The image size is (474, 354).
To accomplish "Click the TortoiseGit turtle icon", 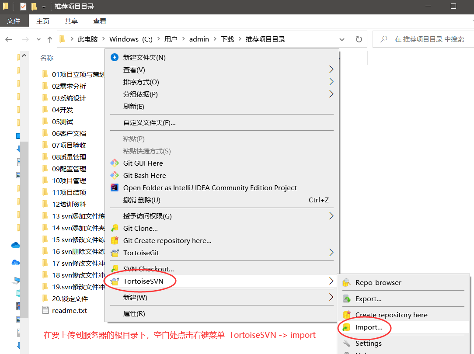I will pyautogui.click(x=115, y=253).
